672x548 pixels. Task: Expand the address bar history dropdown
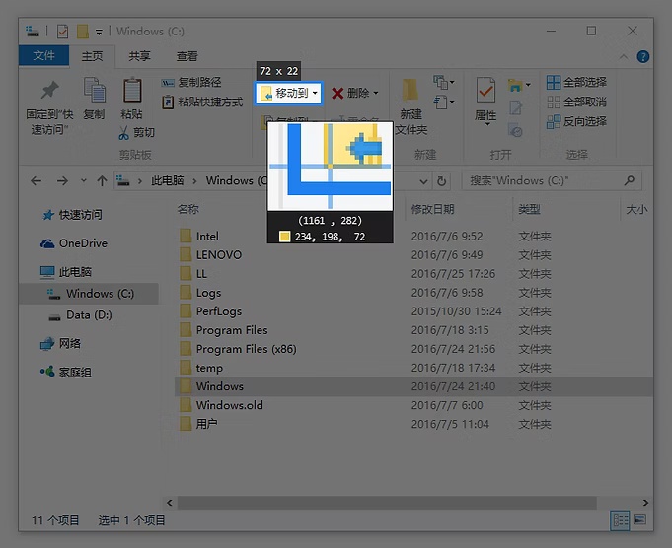click(x=423, y=181)
